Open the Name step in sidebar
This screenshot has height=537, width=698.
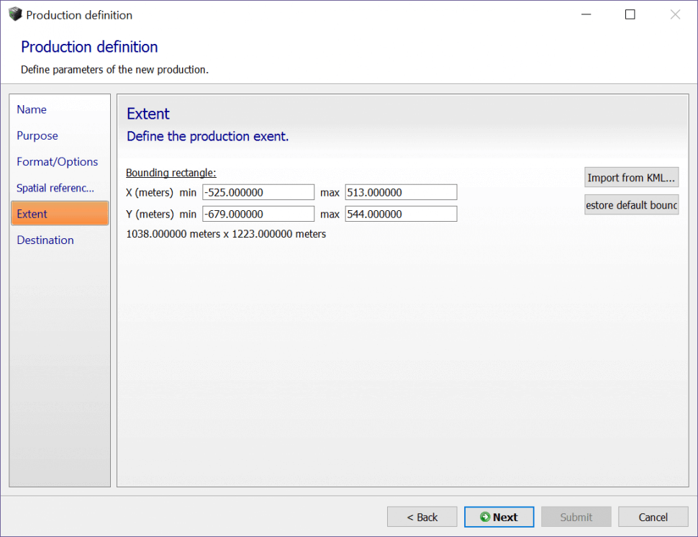(x=32, y=109)
